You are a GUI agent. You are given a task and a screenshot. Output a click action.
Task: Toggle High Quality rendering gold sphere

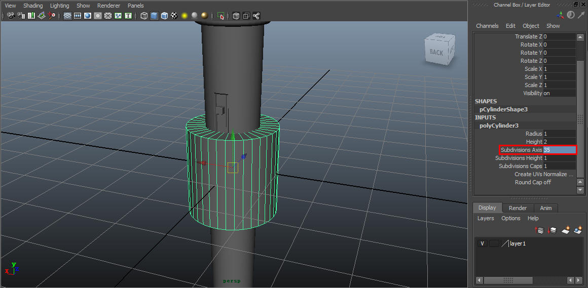coord(204,16)
